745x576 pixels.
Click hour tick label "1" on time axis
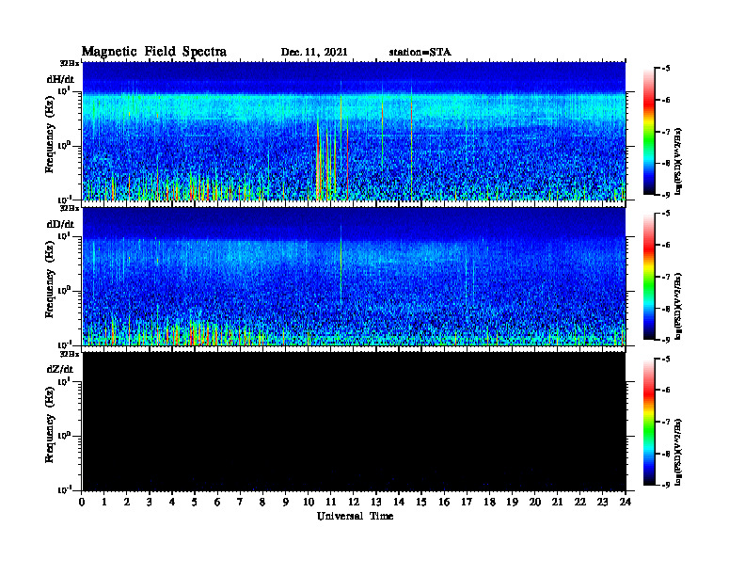coord(104,503)
